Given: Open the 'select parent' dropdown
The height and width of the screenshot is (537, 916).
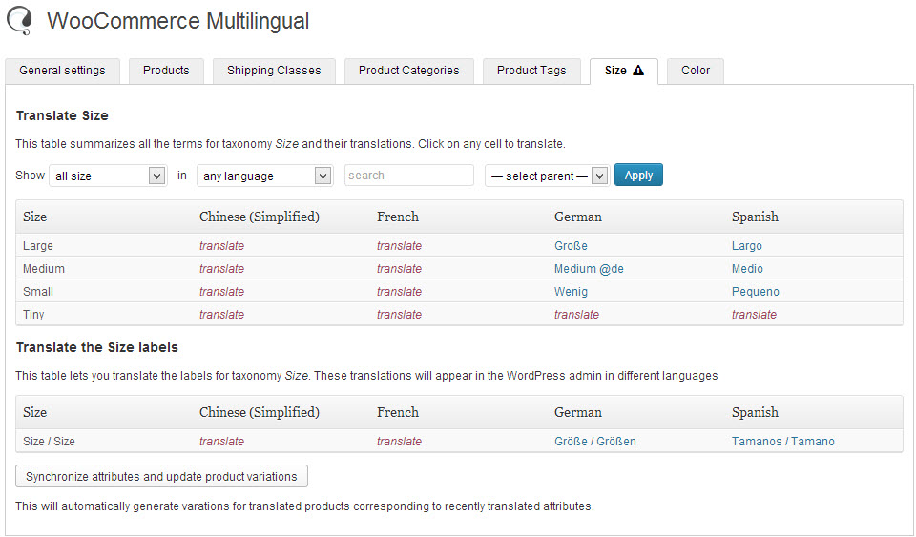Looking at the screenshot, I should [x=548, y=176].
